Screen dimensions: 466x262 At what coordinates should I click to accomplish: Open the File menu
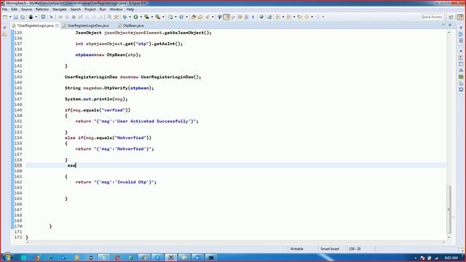click(x=4, y=9)
